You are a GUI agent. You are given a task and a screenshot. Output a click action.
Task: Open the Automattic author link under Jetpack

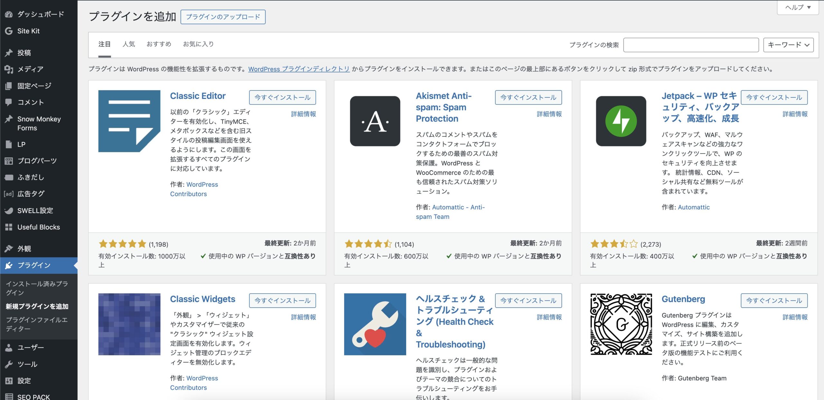coord(693,207)
